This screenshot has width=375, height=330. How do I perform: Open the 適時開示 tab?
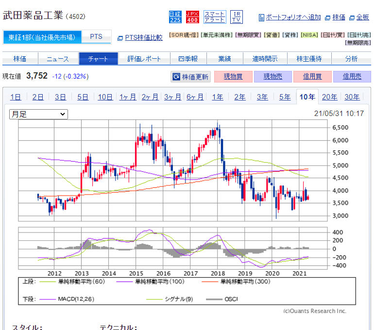[265, 59]
